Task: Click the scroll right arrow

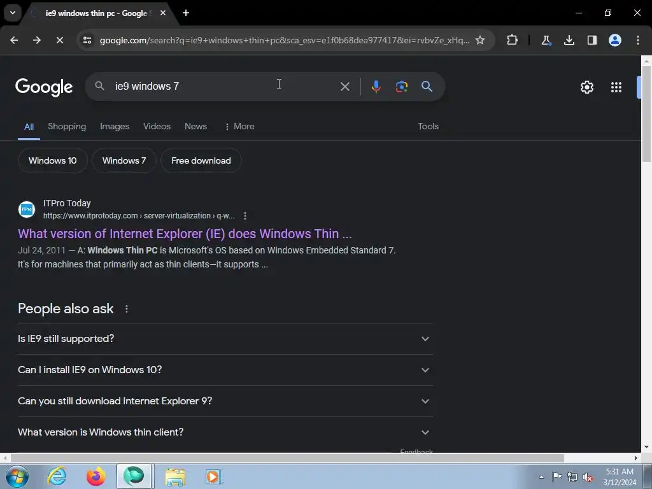Action: point(636,458)
